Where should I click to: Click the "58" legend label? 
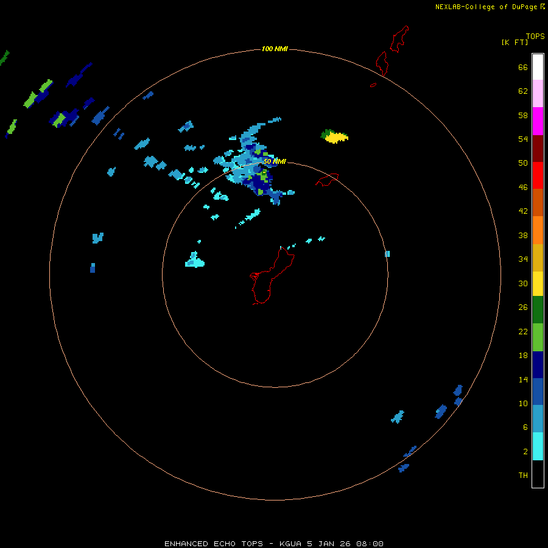[x=523, y=115]
